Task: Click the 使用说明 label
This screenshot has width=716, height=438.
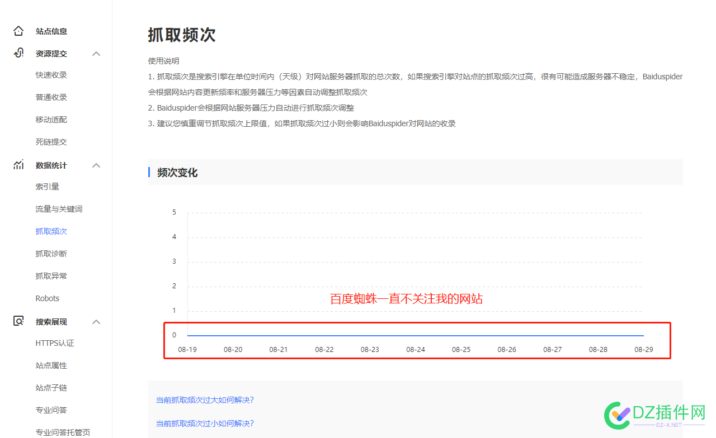Action: 164,61
